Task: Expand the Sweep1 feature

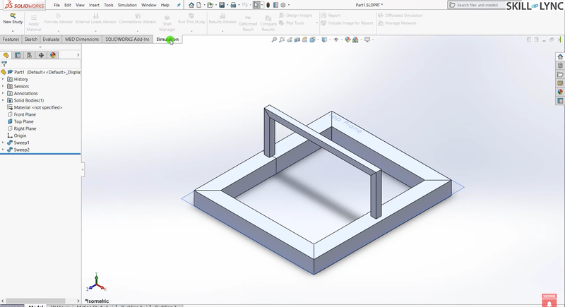Action: 3,143
